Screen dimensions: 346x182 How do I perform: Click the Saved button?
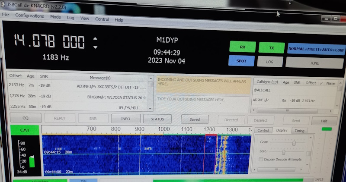pyautogui.click(x=195, y=119)
